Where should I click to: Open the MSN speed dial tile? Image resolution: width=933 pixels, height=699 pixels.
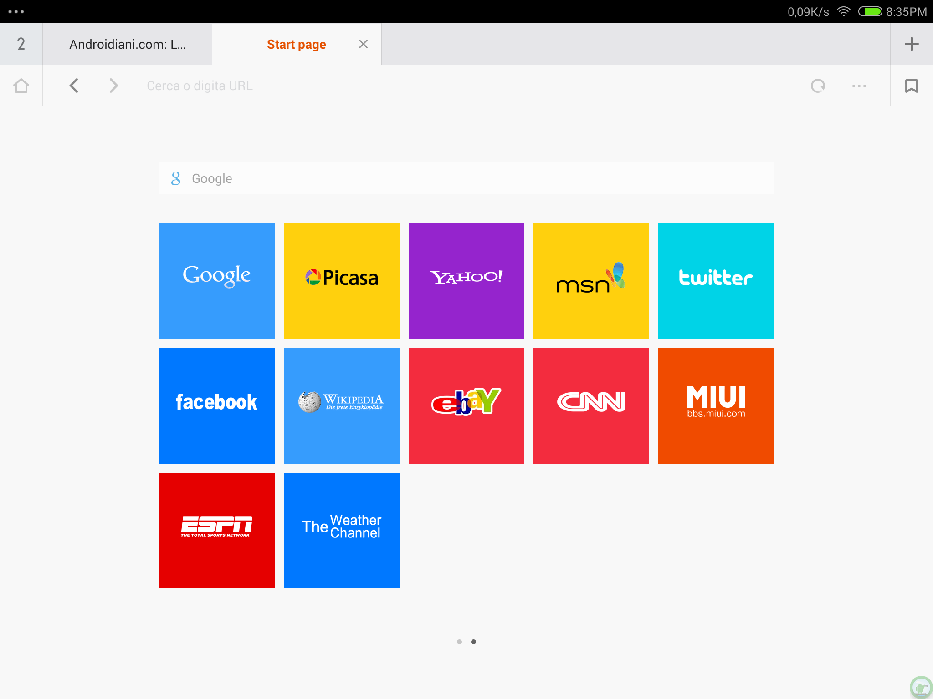point(591,281)
